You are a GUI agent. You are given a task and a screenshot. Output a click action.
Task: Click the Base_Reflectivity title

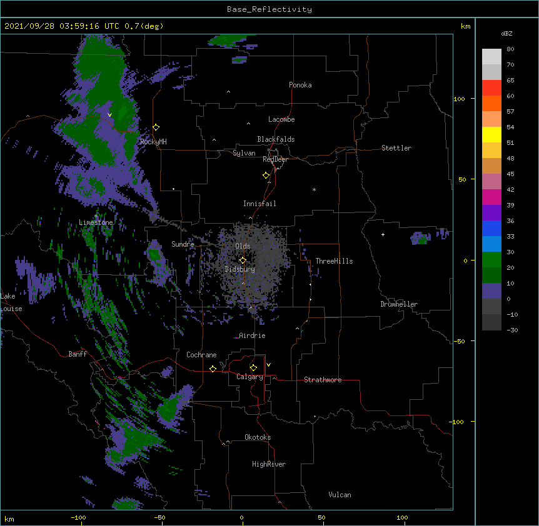[x=269, y=9]
